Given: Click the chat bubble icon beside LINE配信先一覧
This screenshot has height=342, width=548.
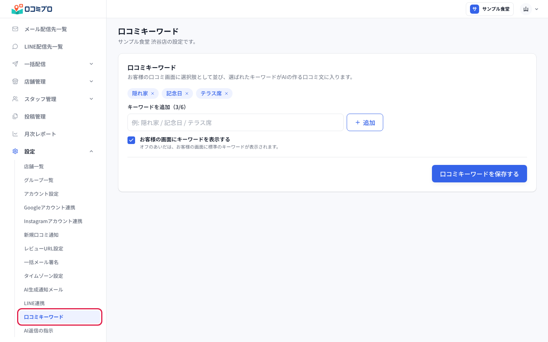Looking at the screenshot, I should [x=15, y=46].
